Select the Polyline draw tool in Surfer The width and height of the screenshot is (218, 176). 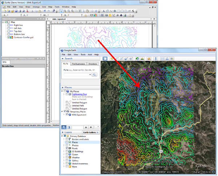[x=111, y=11]
